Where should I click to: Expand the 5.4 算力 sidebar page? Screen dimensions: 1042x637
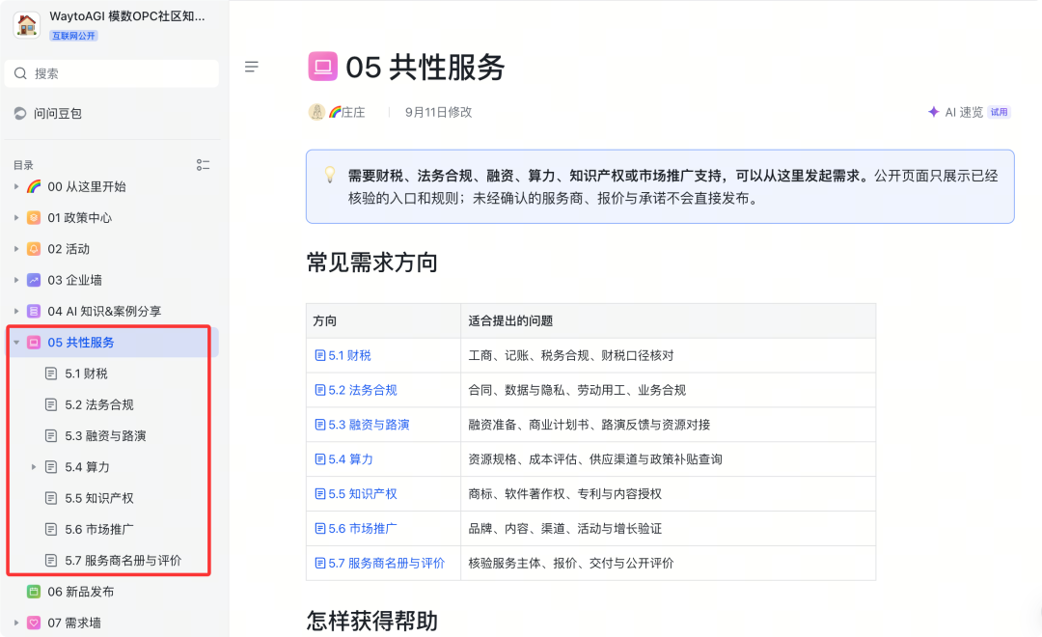point(34,467)
